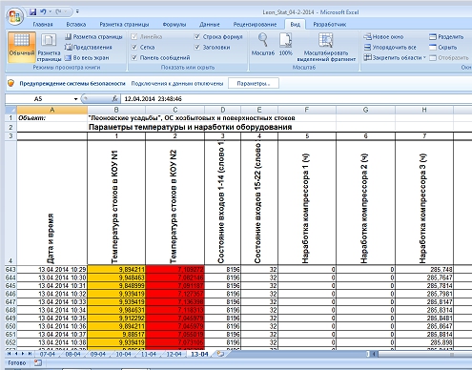Viewport: 472px width, 370px height.
Task: Click Отобразить window
Action: [x=449, y=58]
